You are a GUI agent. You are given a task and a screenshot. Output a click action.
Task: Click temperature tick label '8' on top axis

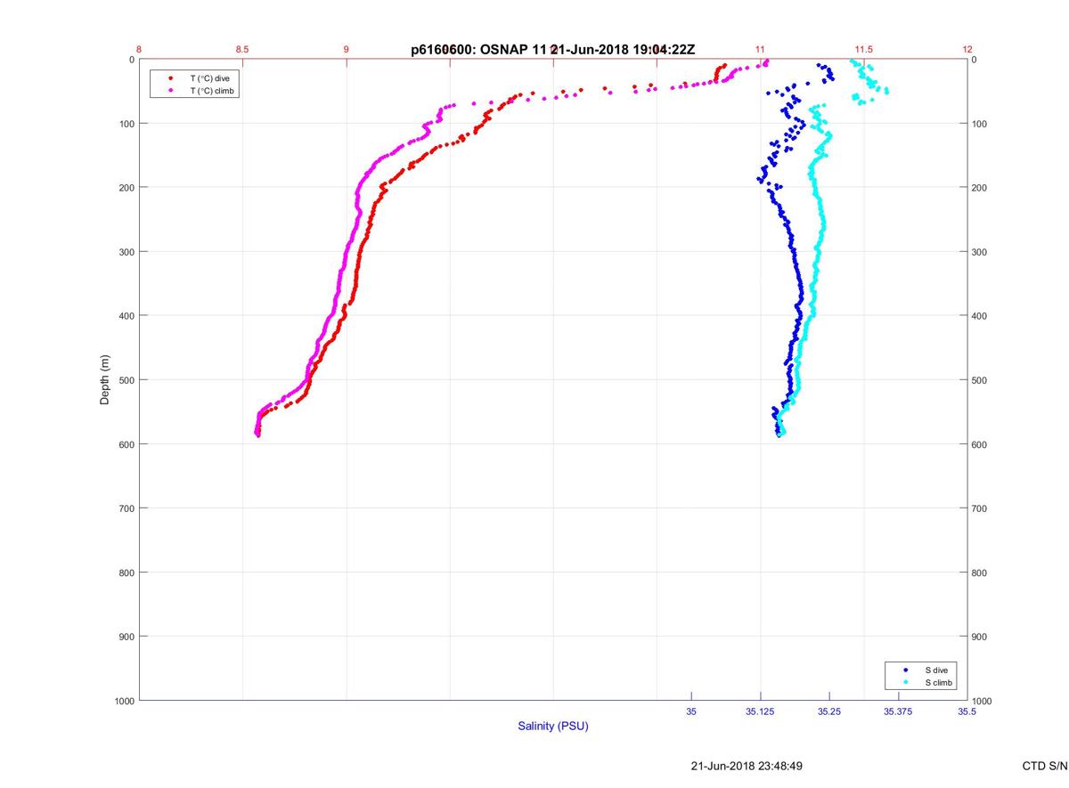pos(140,49)
